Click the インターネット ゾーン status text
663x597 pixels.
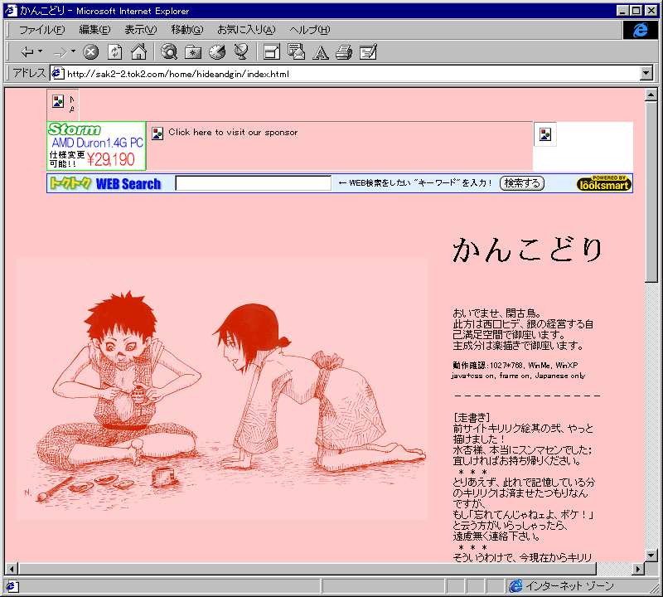pyautogui.click(x=570, y=586)
